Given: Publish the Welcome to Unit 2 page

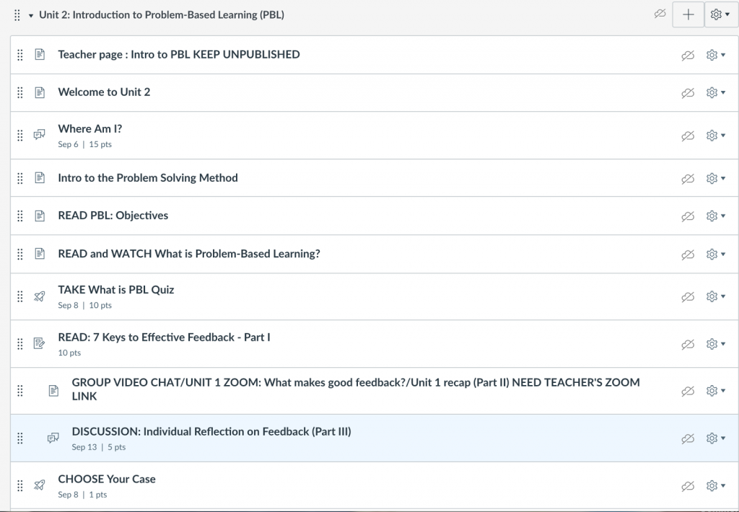Looking at the screenshot, I should pyautogui.click(x=688, y=93).
